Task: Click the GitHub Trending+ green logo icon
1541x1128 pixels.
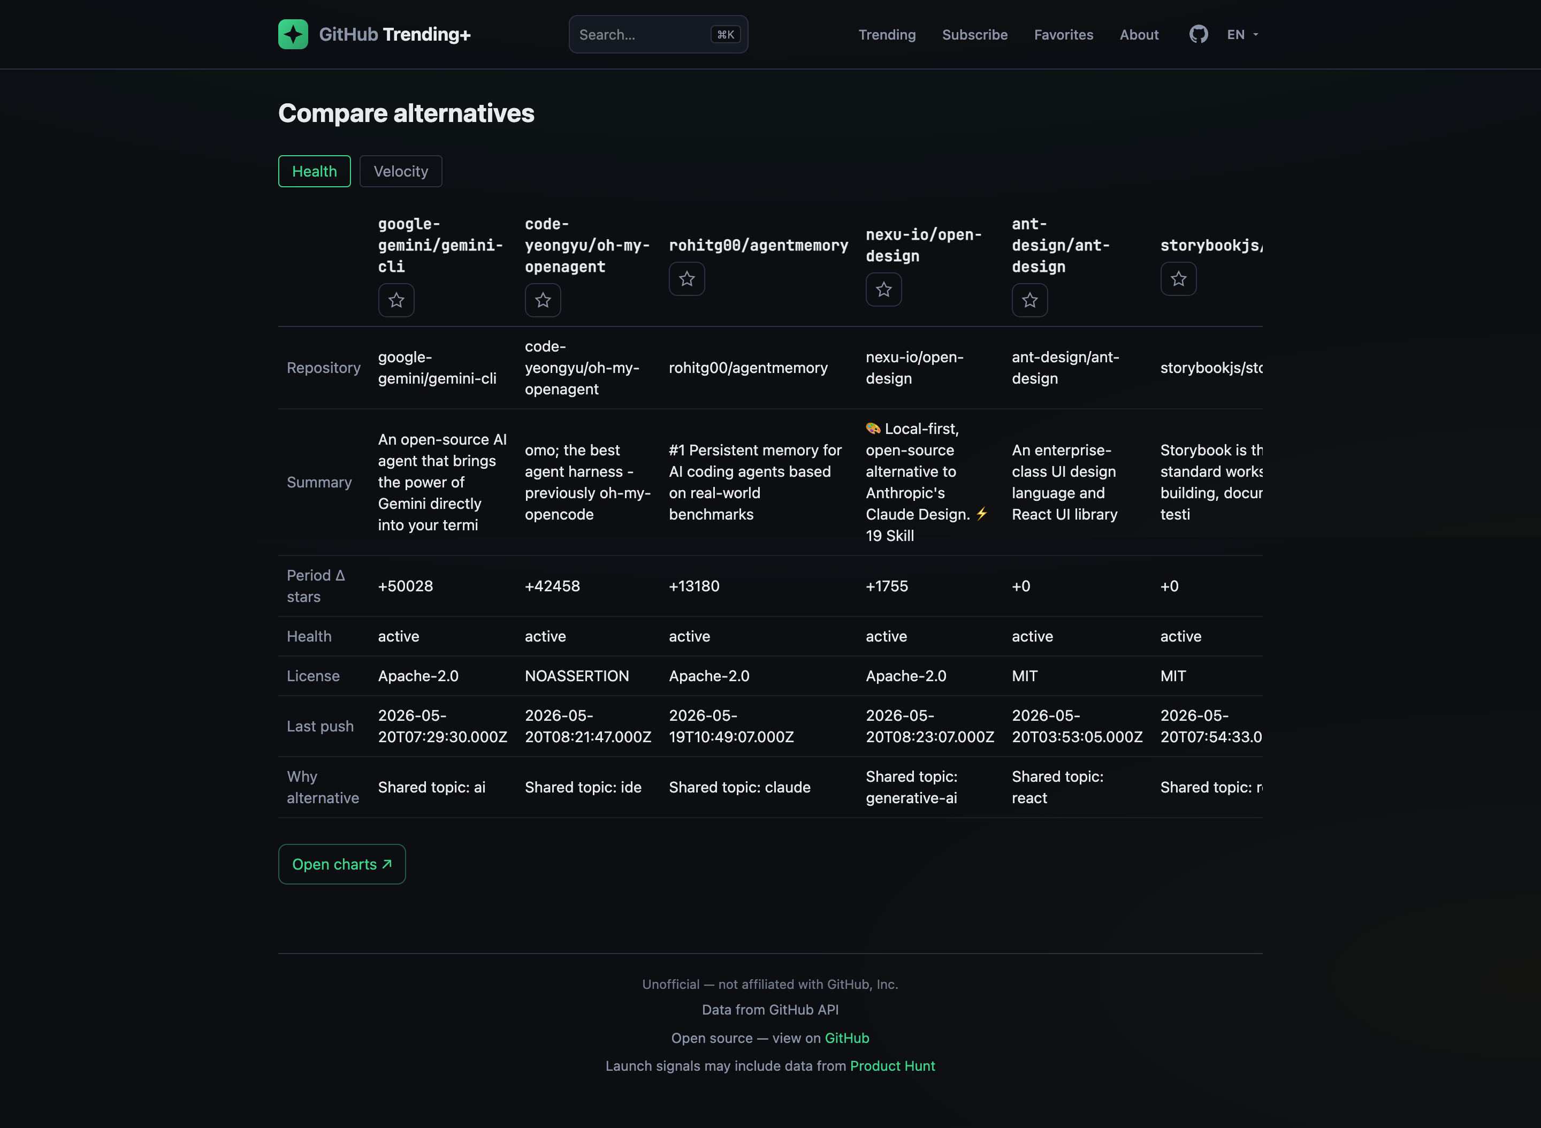Action: pyautogui.click(x=293, y=34)
